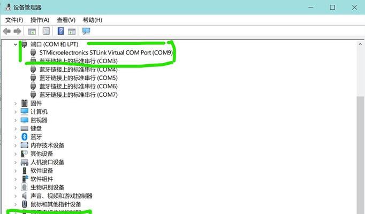Select 蓝牙链接上的标准串行 (COM4) entry
Viewport: 365px width, 214px height.
[79, 70]
